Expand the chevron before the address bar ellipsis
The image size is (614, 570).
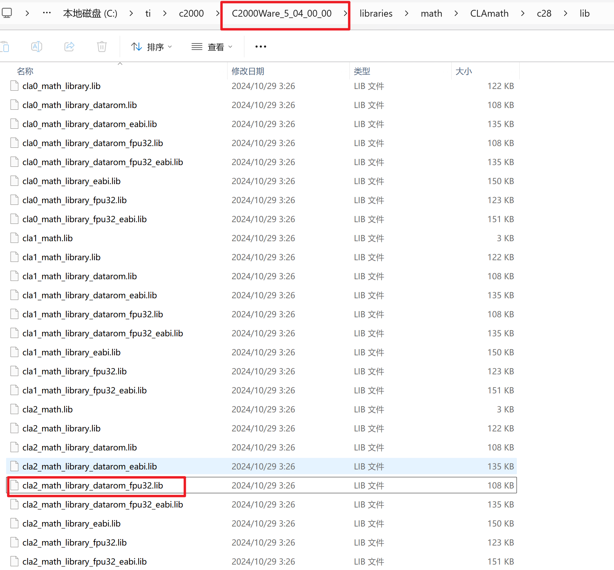[27, 13]
